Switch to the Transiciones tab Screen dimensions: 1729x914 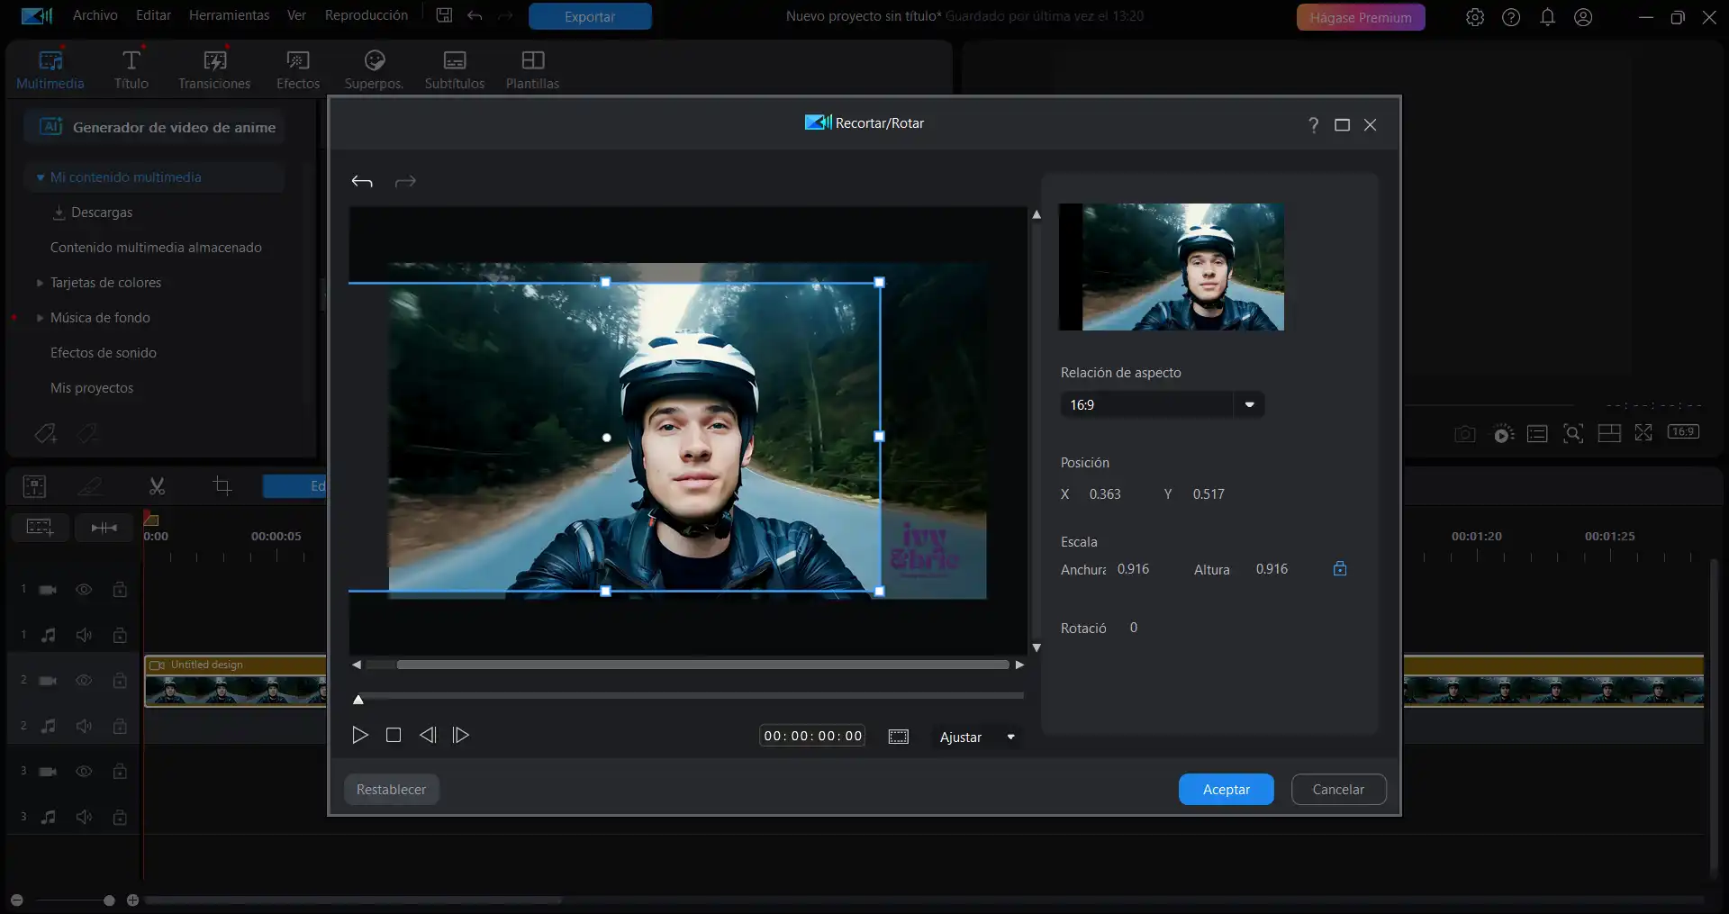pos(214,69)
